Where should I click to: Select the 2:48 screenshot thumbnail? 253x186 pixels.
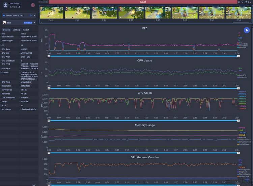click(158, 12)
